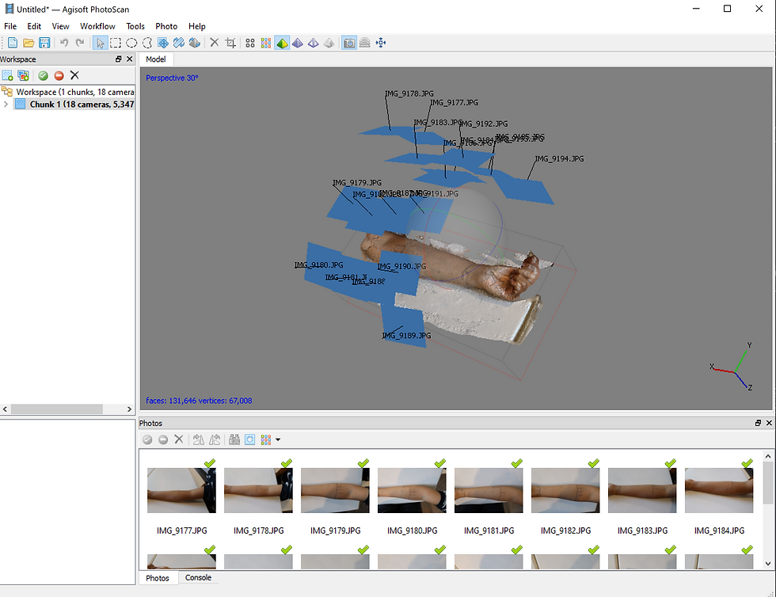Expand the Chunk 1 tree node

pos(6,105)
